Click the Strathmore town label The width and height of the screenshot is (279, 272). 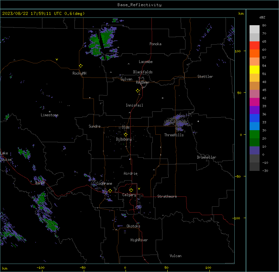point(167,196)
